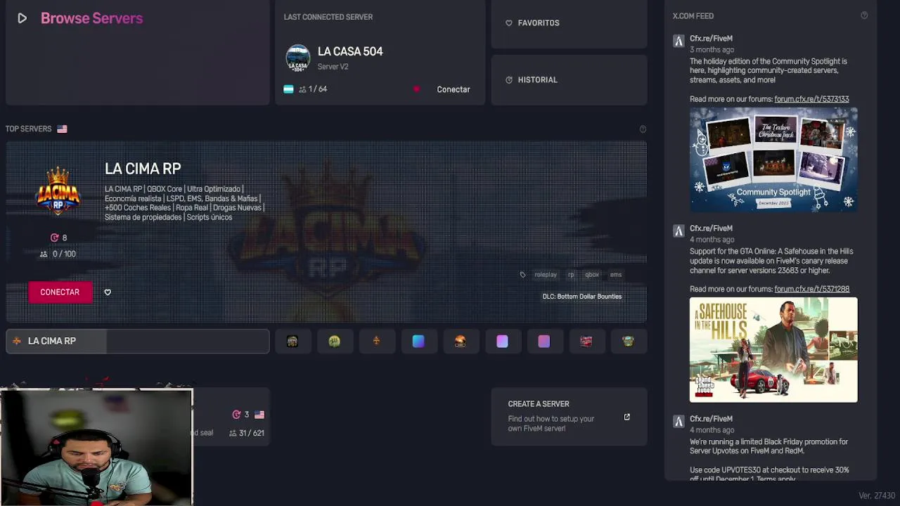Click the upvote icon showing 8

54,238
